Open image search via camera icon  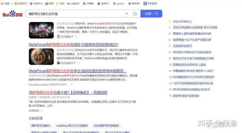tap(135, 14)
